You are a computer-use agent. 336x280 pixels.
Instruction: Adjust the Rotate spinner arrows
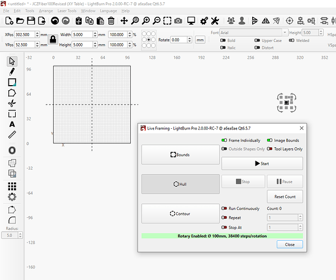pos(190,40)
